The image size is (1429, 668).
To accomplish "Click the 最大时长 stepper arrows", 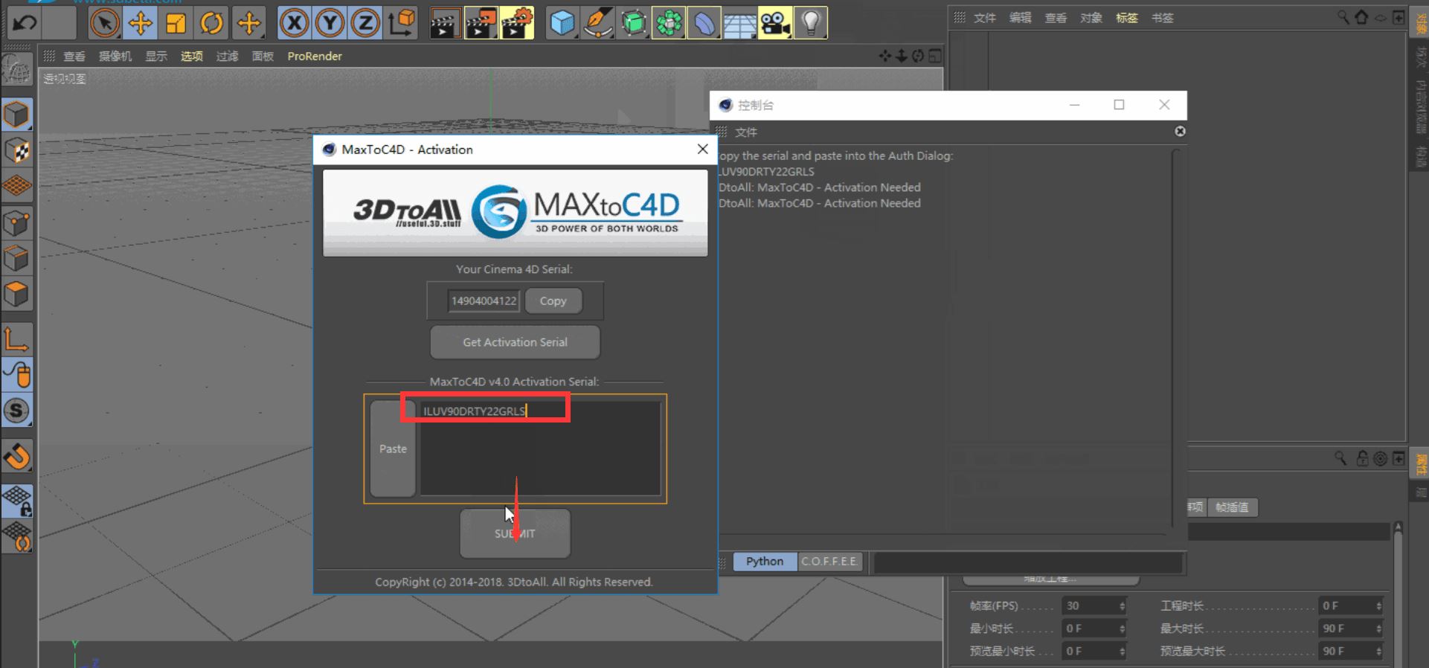I will point(1378,629).
